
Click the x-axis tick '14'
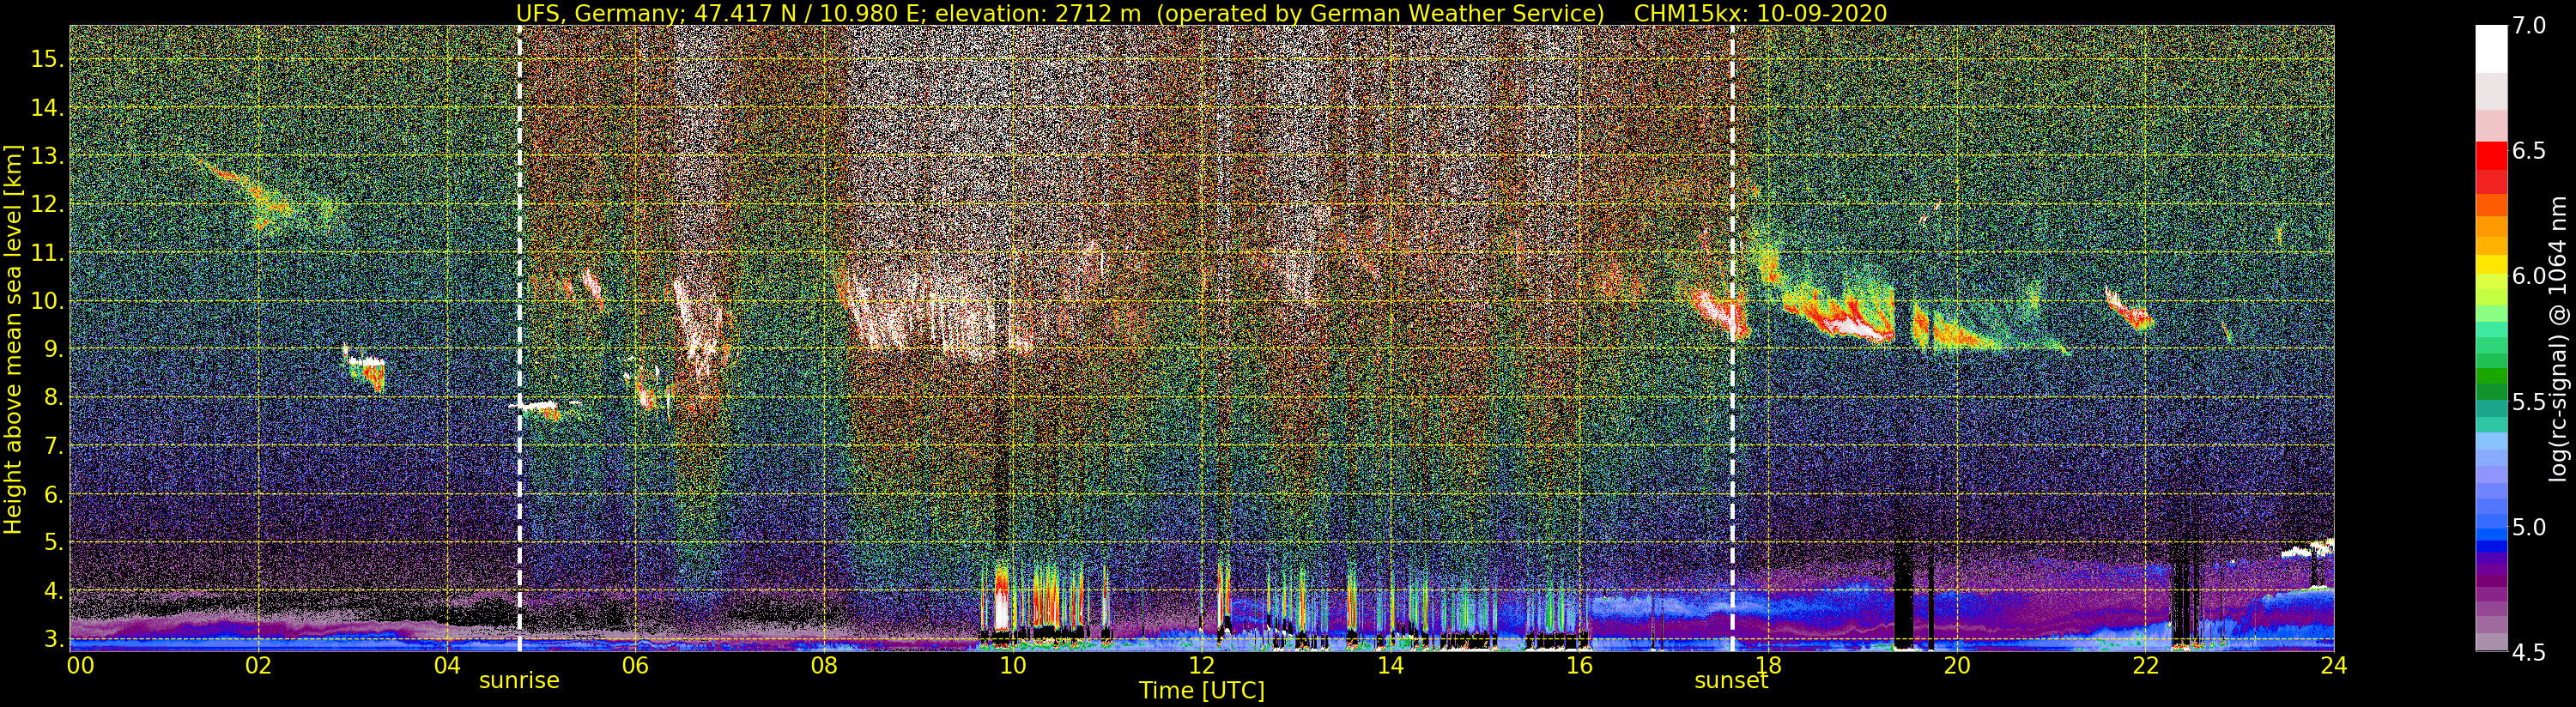point(1390,666)
